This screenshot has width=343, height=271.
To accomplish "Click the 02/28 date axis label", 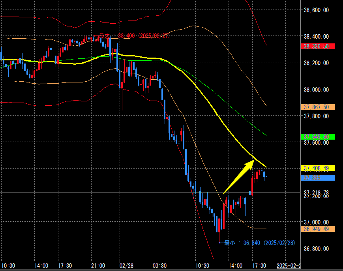I will pyautogui.click(x=126, y=265).
